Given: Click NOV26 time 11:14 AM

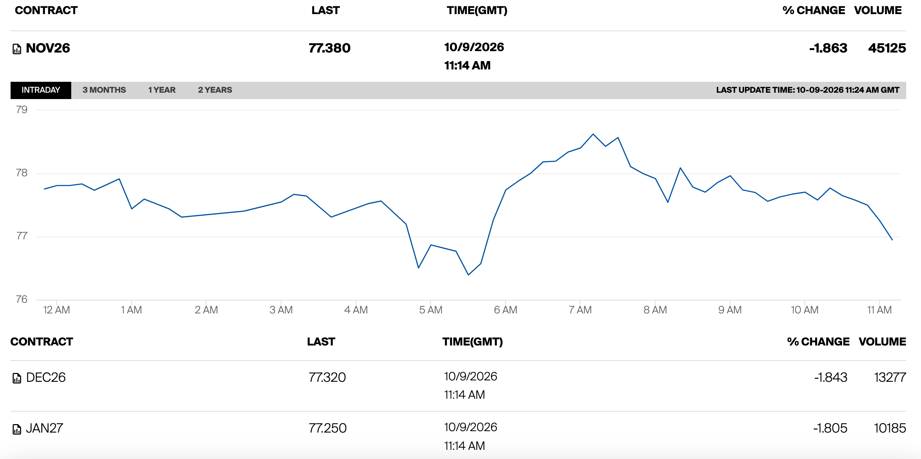Looking at the screenshot, I should [467, 66].
